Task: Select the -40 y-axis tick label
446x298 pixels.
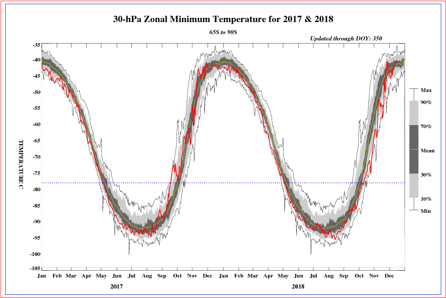Action: click(x=37, y=59)
